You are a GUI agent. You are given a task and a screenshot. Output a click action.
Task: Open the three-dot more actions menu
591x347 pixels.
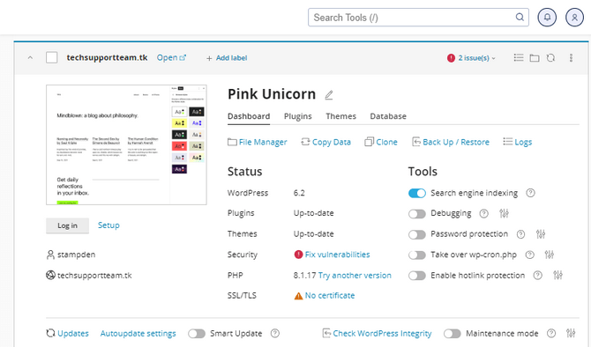tap(571, 57)
